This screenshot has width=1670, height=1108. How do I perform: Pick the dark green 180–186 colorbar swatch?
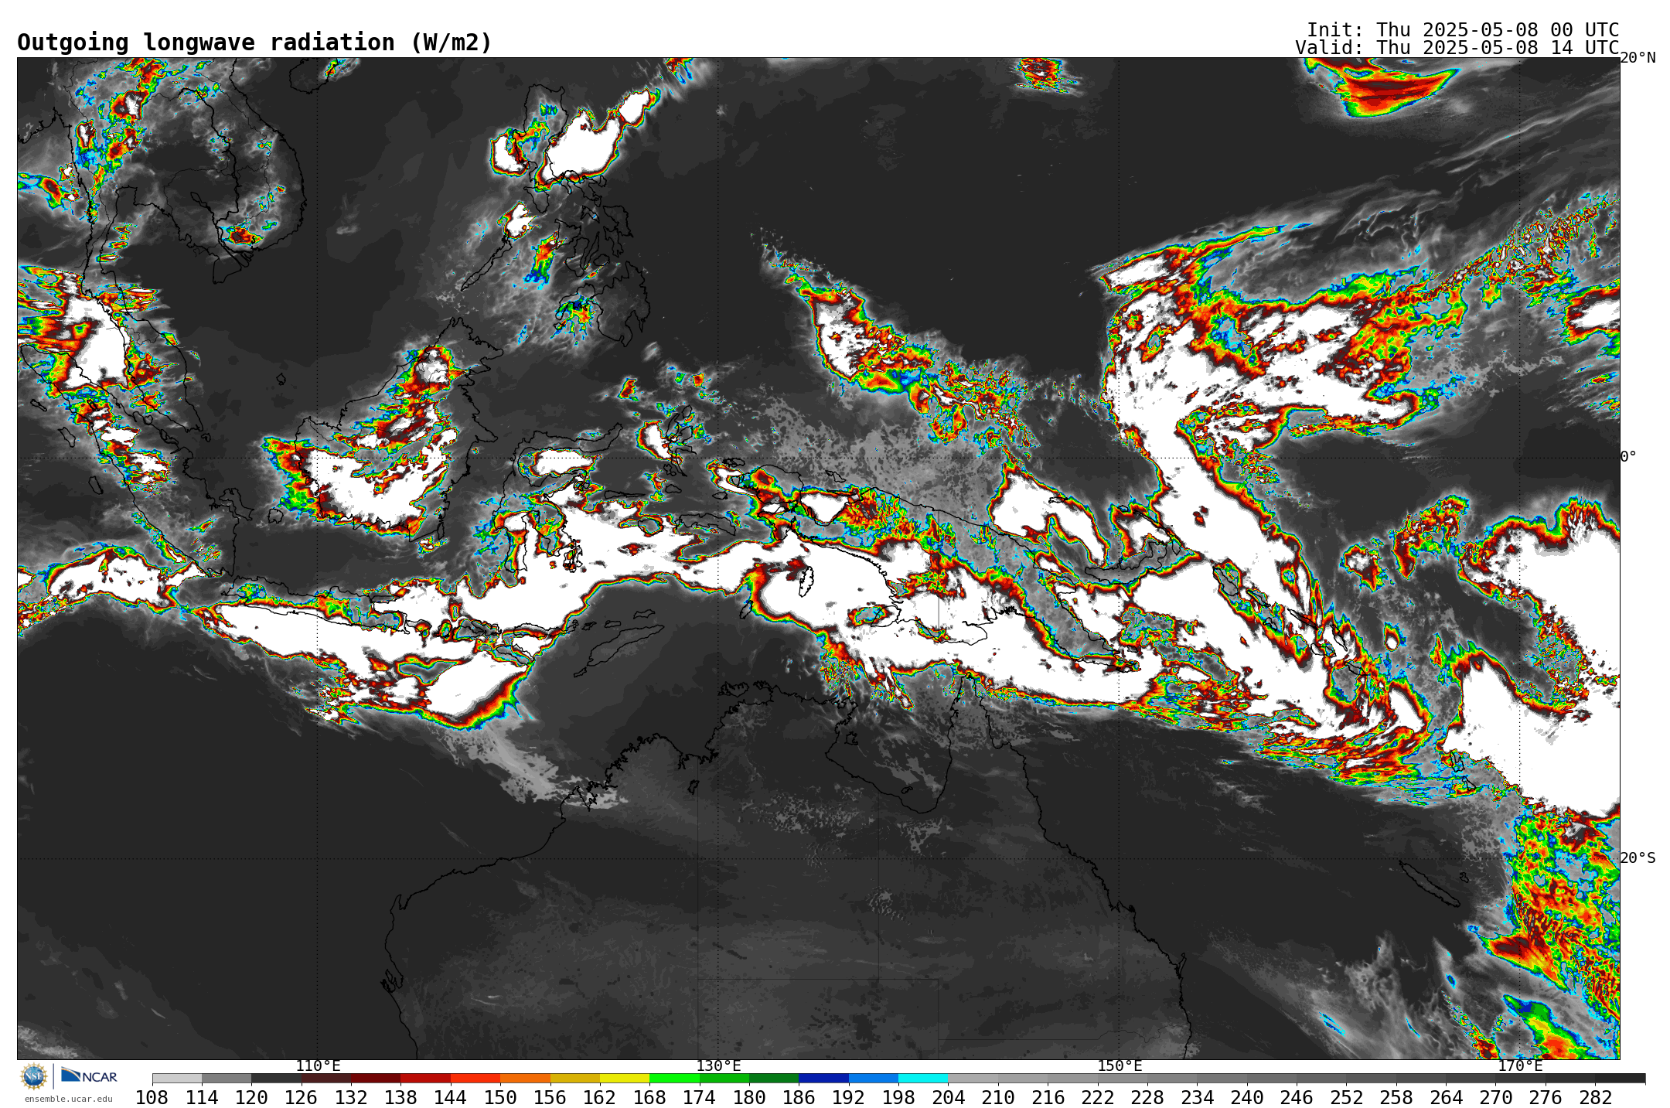[x=774, y=1079]
